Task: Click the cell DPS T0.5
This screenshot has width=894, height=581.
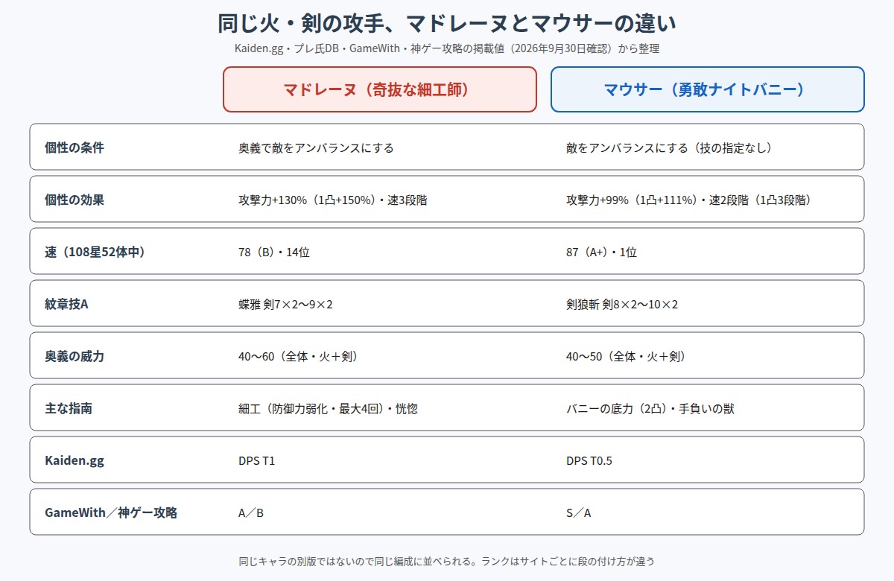Action: 589,460
